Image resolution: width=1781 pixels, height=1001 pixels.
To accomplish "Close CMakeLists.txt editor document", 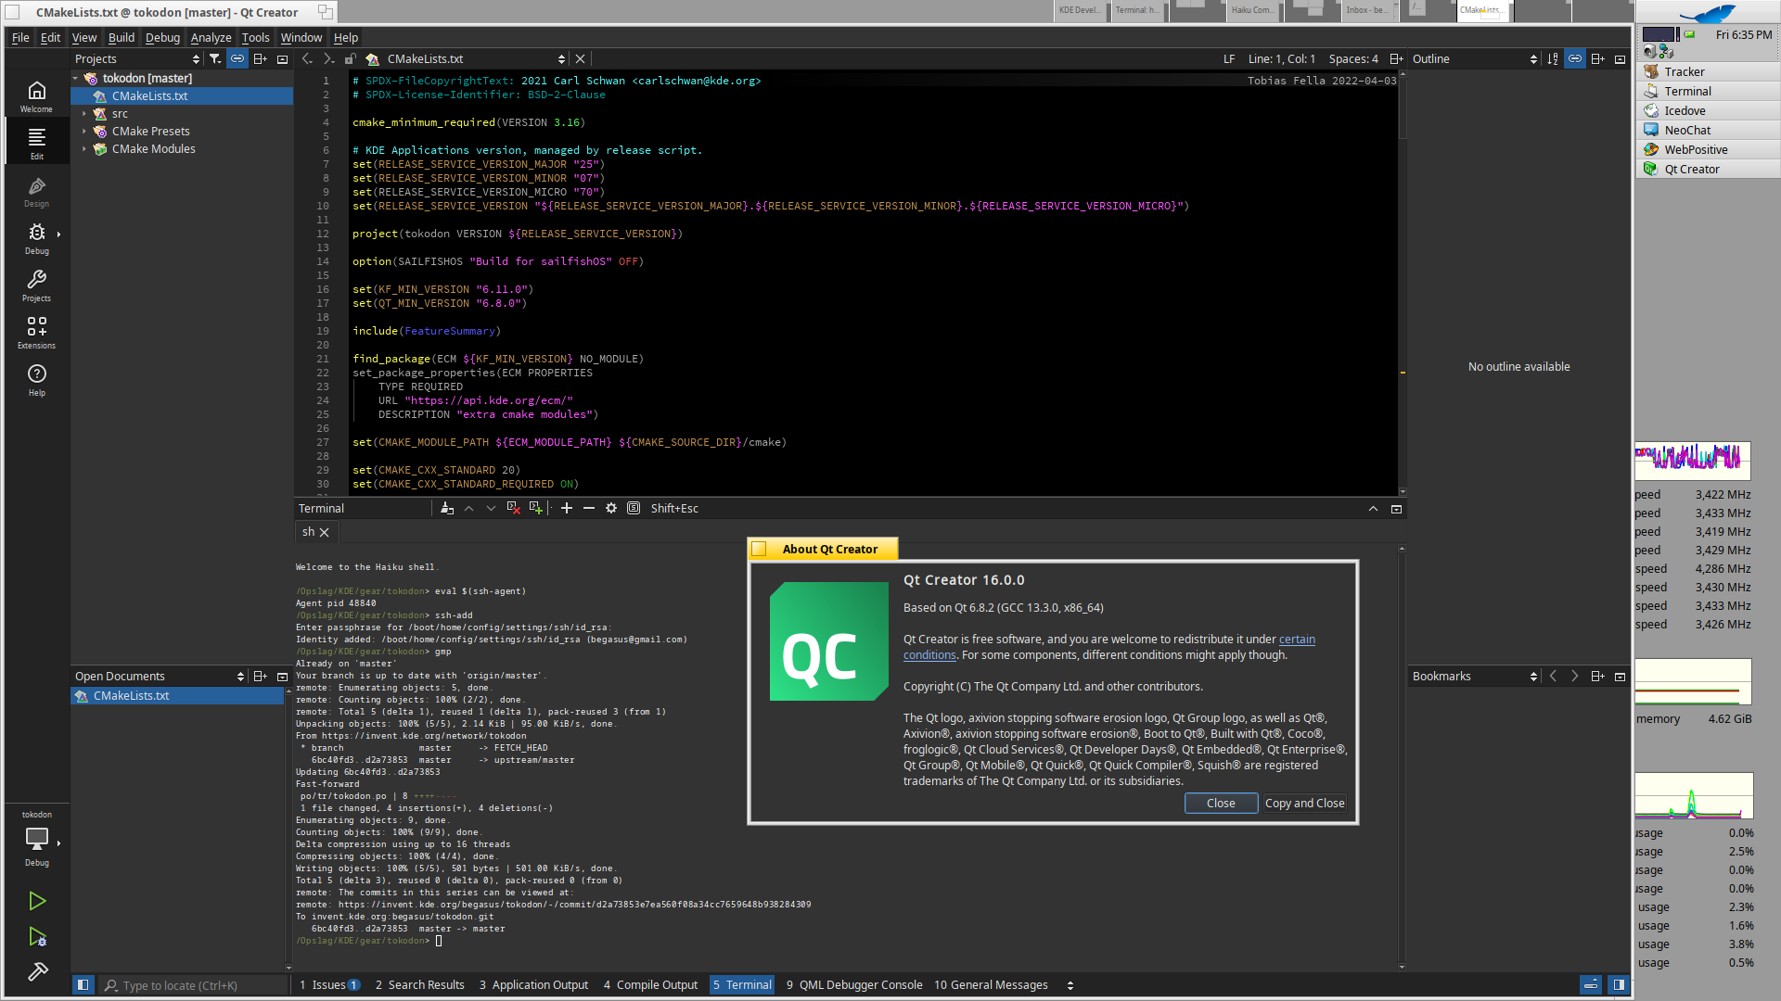I will (x=581, y=58).
